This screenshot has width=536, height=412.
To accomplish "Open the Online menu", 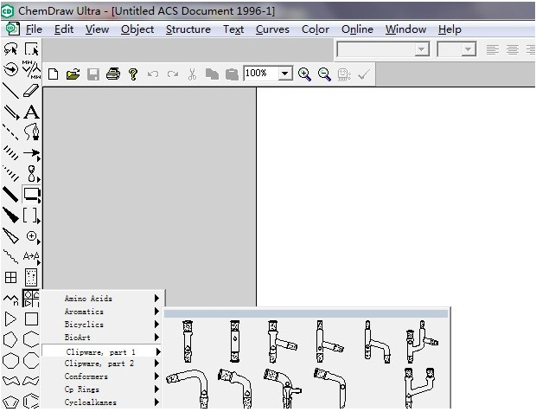I will [x=357, y=29].
